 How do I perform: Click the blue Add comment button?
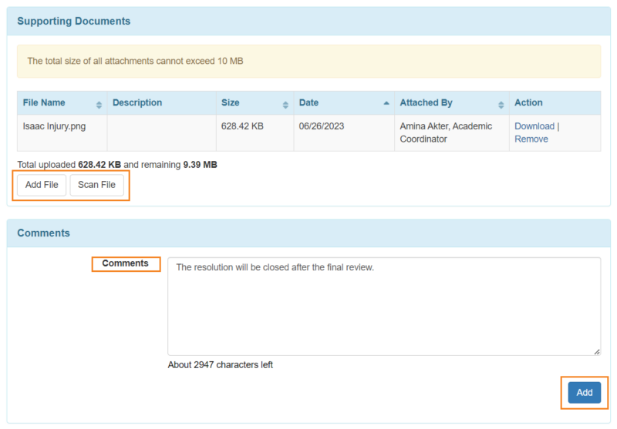(x=584, y=393)
